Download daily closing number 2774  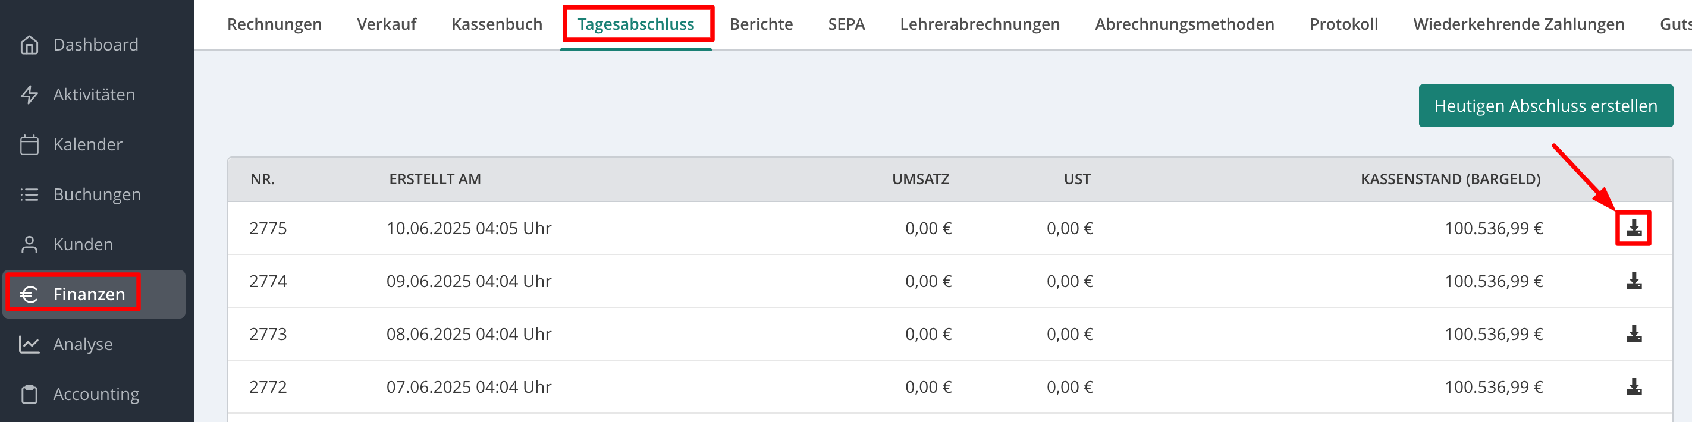point(1634,281)
